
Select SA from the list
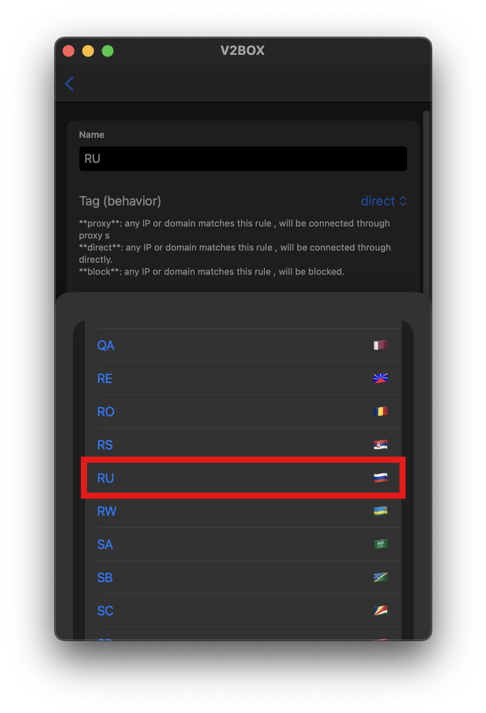(x=105, y=545)
